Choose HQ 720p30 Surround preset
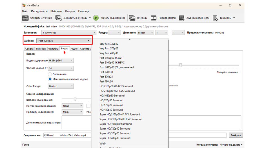 (111, 100)
